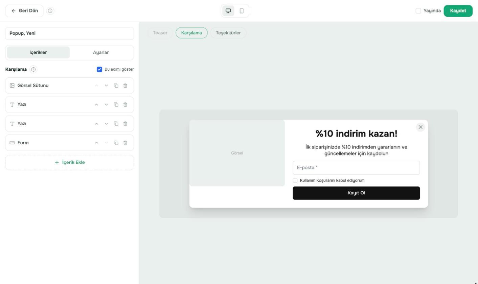Viewport: 478px width, 284px height.
Task: Move first Yazı block up
Action: (96, 104)
